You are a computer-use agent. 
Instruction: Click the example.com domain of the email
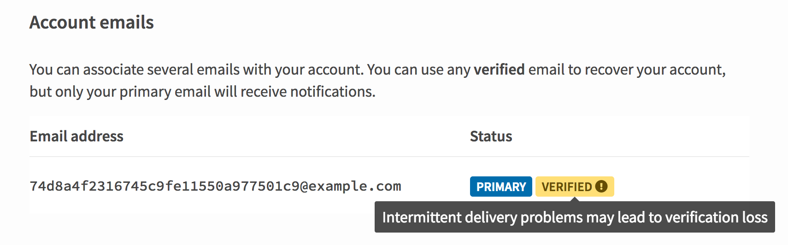(355, 186)
